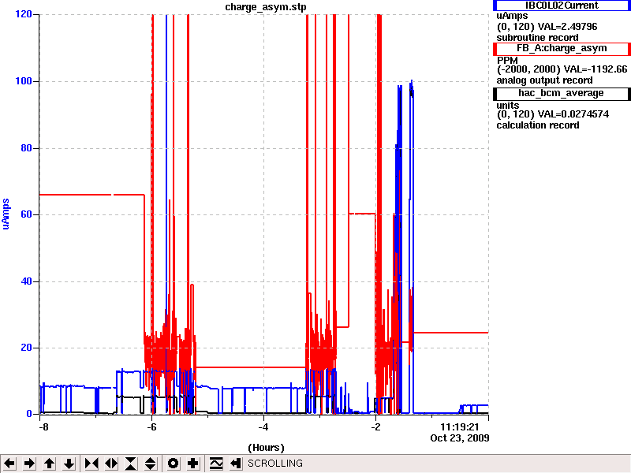631x473 pixels.
Task: Click the (Hours) time axis label
Action: (x=266, y=448)
